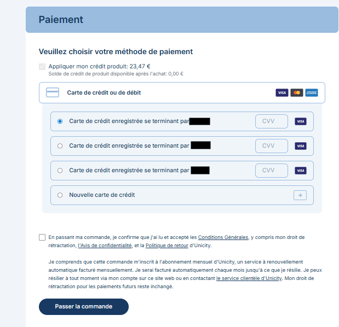Expand new credit card with plus icon

tap(300, 195)
